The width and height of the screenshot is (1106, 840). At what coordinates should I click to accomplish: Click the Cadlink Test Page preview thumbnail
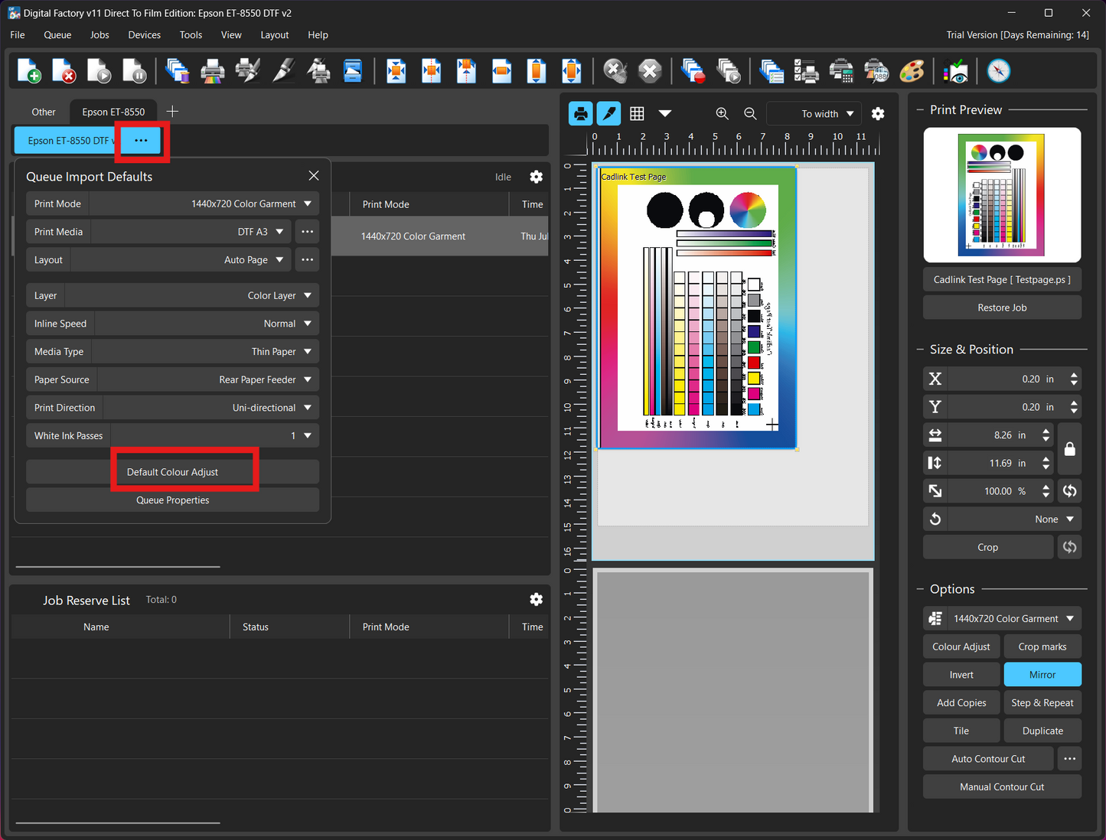[1002, 195]
